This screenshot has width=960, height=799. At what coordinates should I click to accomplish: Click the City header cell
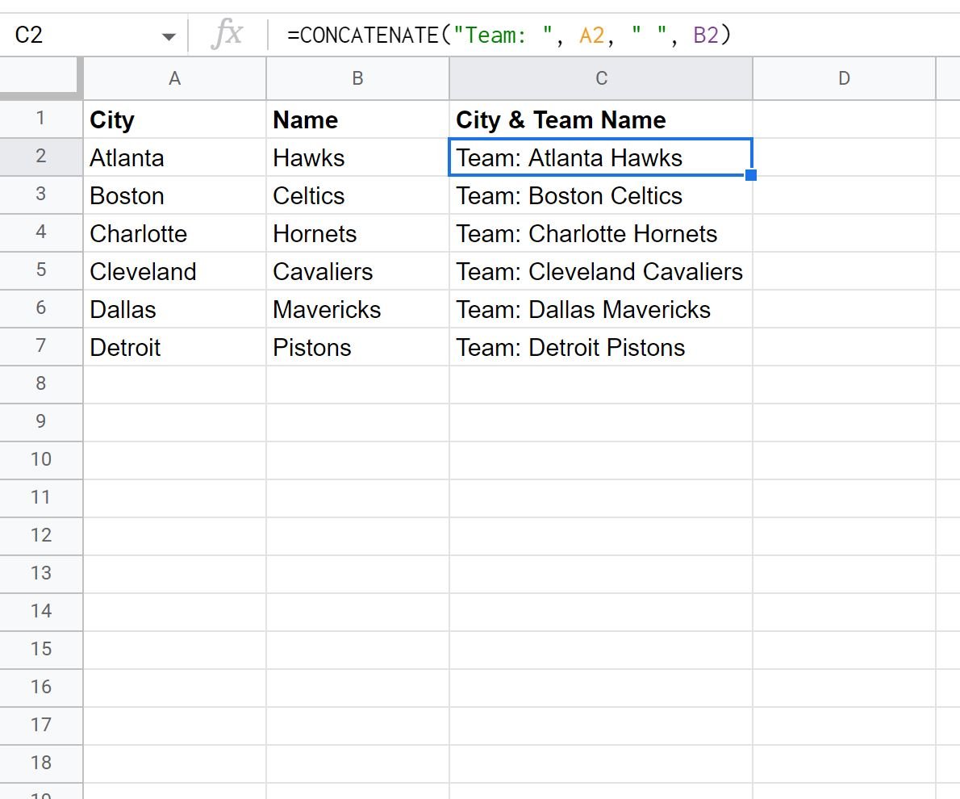(174, 119)
